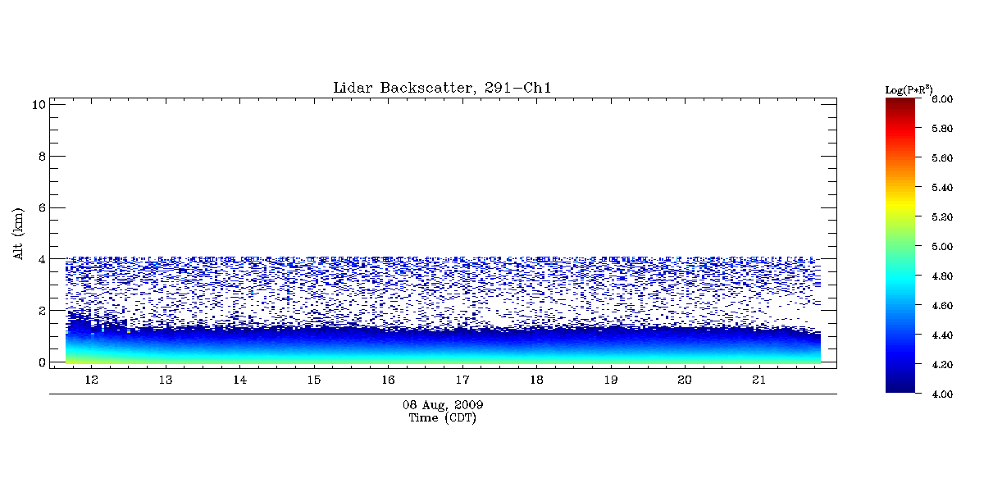Click the time axis tick label 12

(92, 380)
